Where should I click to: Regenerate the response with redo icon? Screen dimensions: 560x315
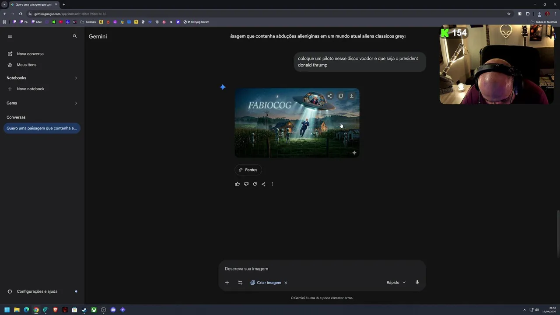[x=255, y=184]
